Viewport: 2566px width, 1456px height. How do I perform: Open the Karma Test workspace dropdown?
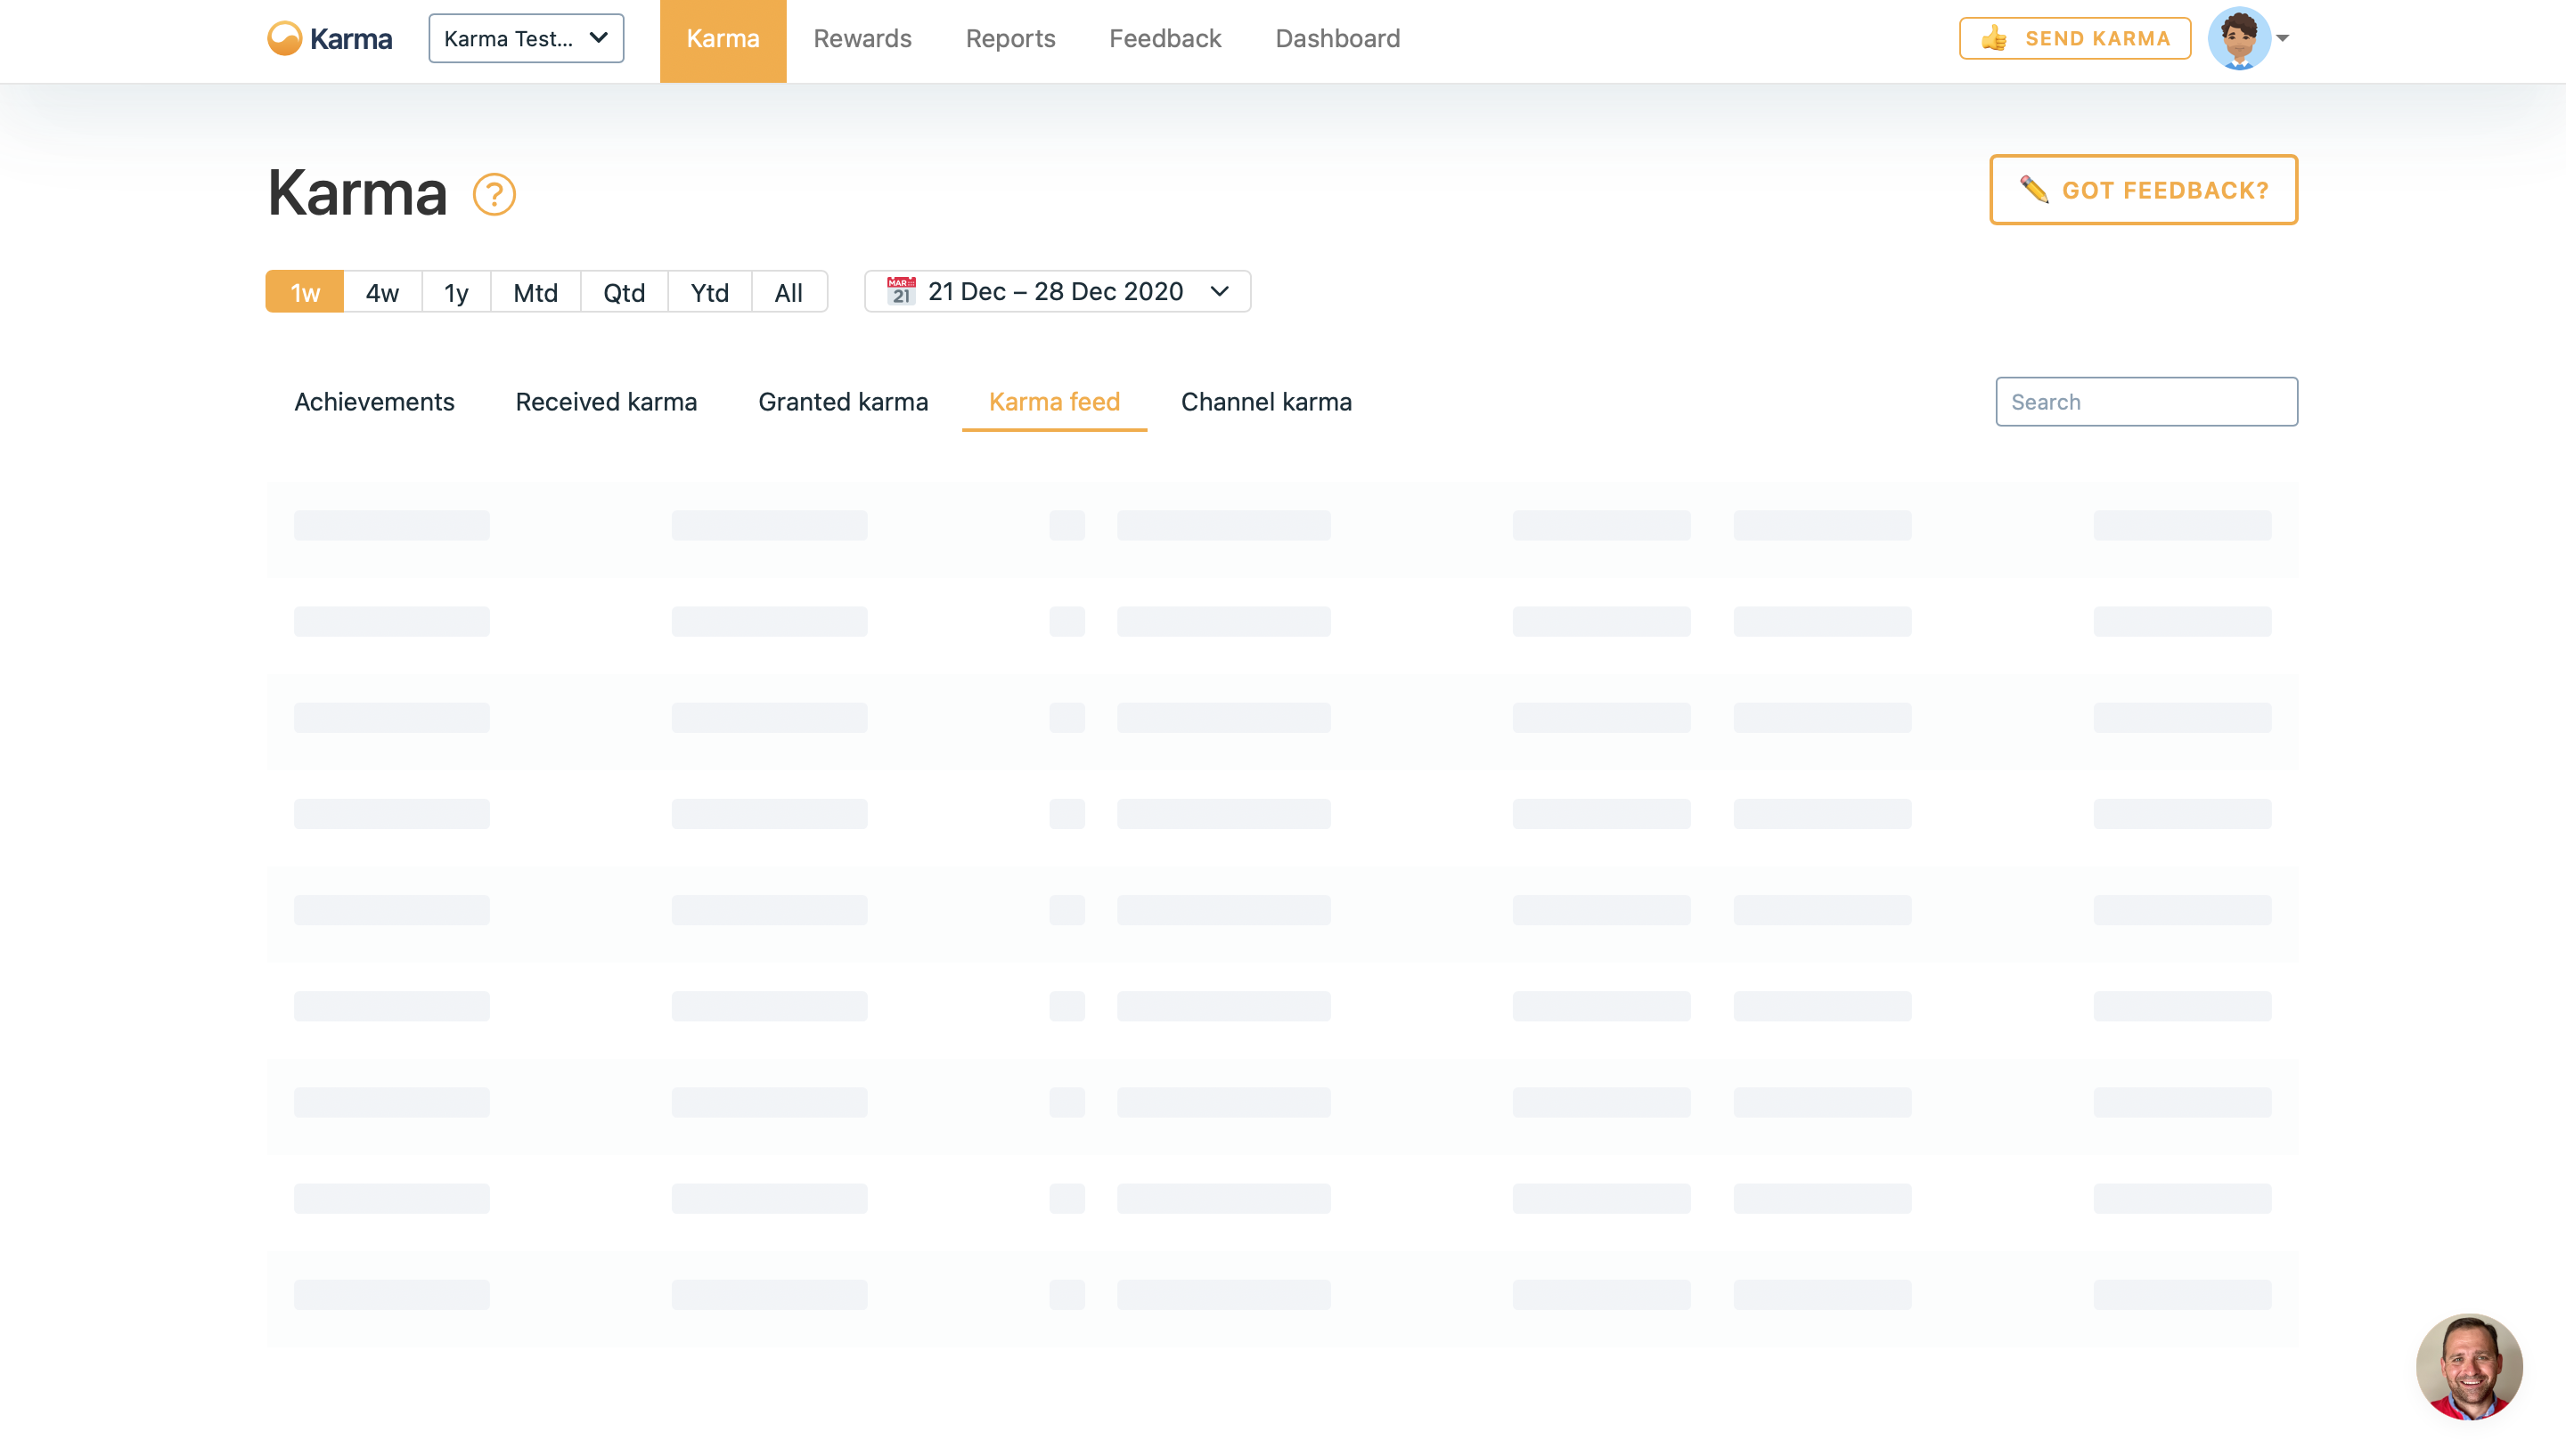[527, 39]
